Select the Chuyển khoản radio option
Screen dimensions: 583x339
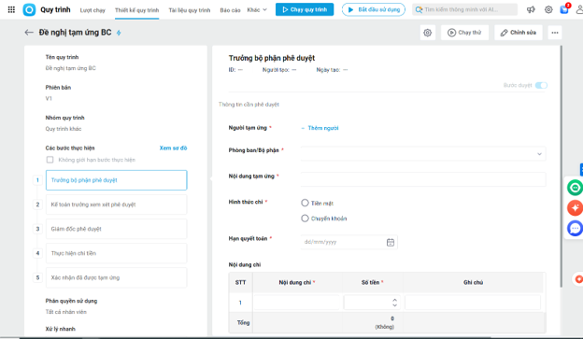pyautogui.click(x=305, y=219)
